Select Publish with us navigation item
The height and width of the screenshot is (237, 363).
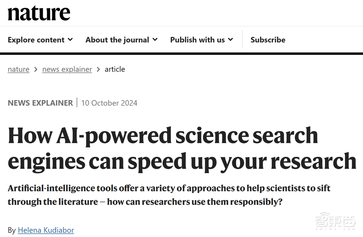coord(198,39)
